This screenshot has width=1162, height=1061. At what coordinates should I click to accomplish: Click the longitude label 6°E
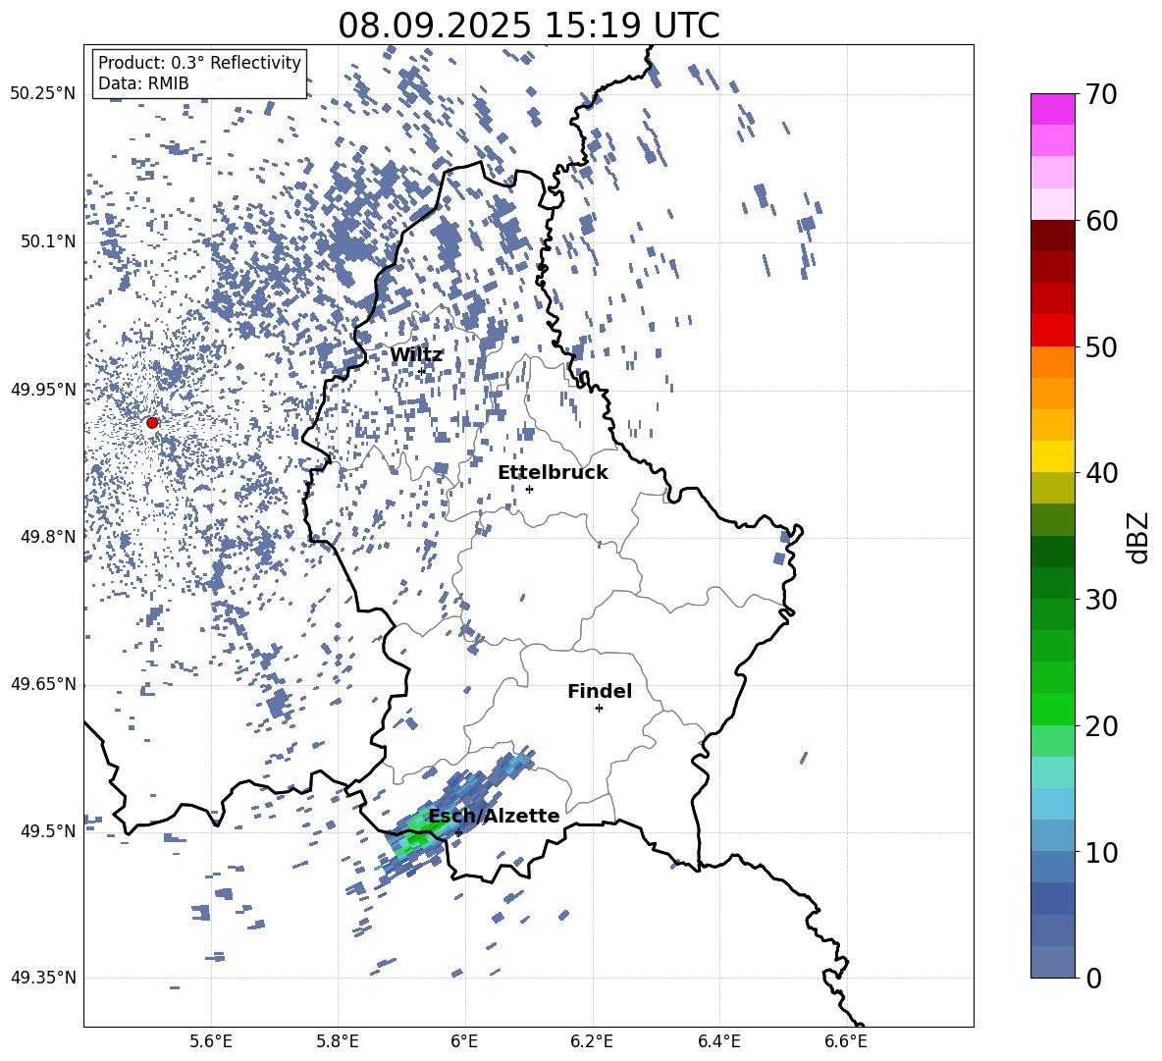(x=464, y=1042)
